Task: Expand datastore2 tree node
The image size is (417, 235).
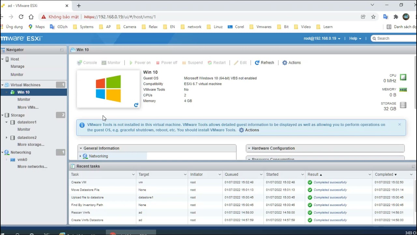Action: click(x=7, y=138)
